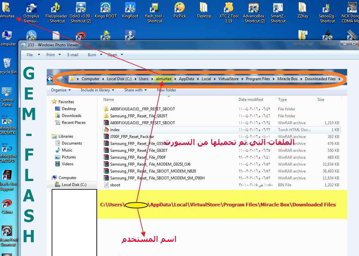Launch the PicPick desktop icon
This screenshot has width=359, height=256.
(x=180, y=10)
